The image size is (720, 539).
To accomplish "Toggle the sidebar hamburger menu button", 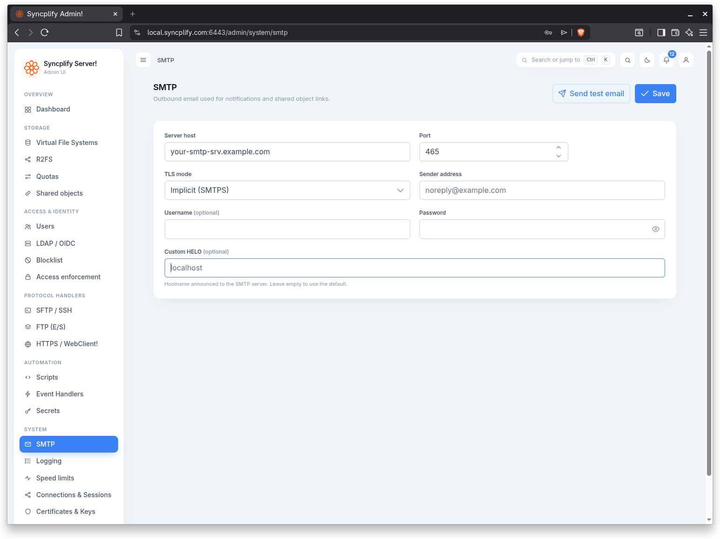I will point(143,60).
